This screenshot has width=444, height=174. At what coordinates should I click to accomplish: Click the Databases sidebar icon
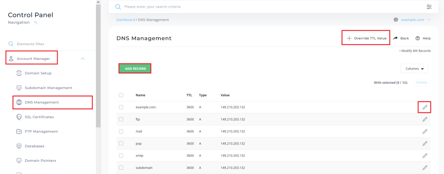(19, 146)
